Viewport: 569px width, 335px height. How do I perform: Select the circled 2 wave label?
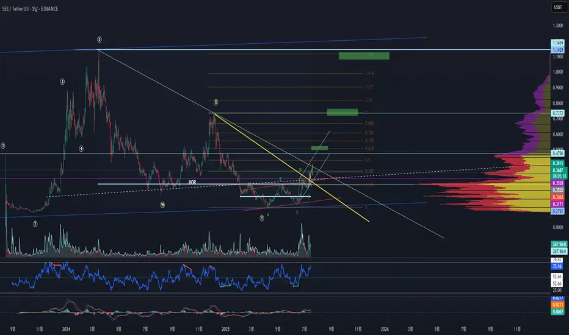click(35, 224)
